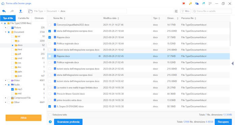Switch to the Cartella file tab
The height and width of the screenshot is (125, 235).
click(24, 18)
